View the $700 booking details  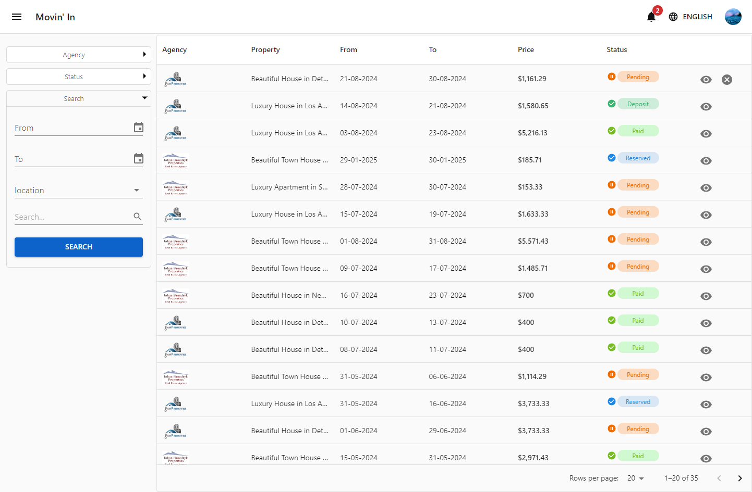pos(706,296)
